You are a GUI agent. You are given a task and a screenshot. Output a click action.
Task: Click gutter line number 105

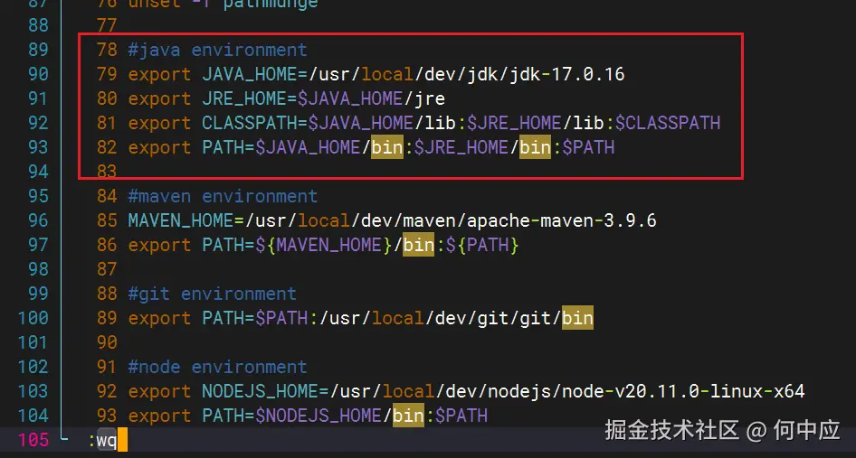(33, 440)
